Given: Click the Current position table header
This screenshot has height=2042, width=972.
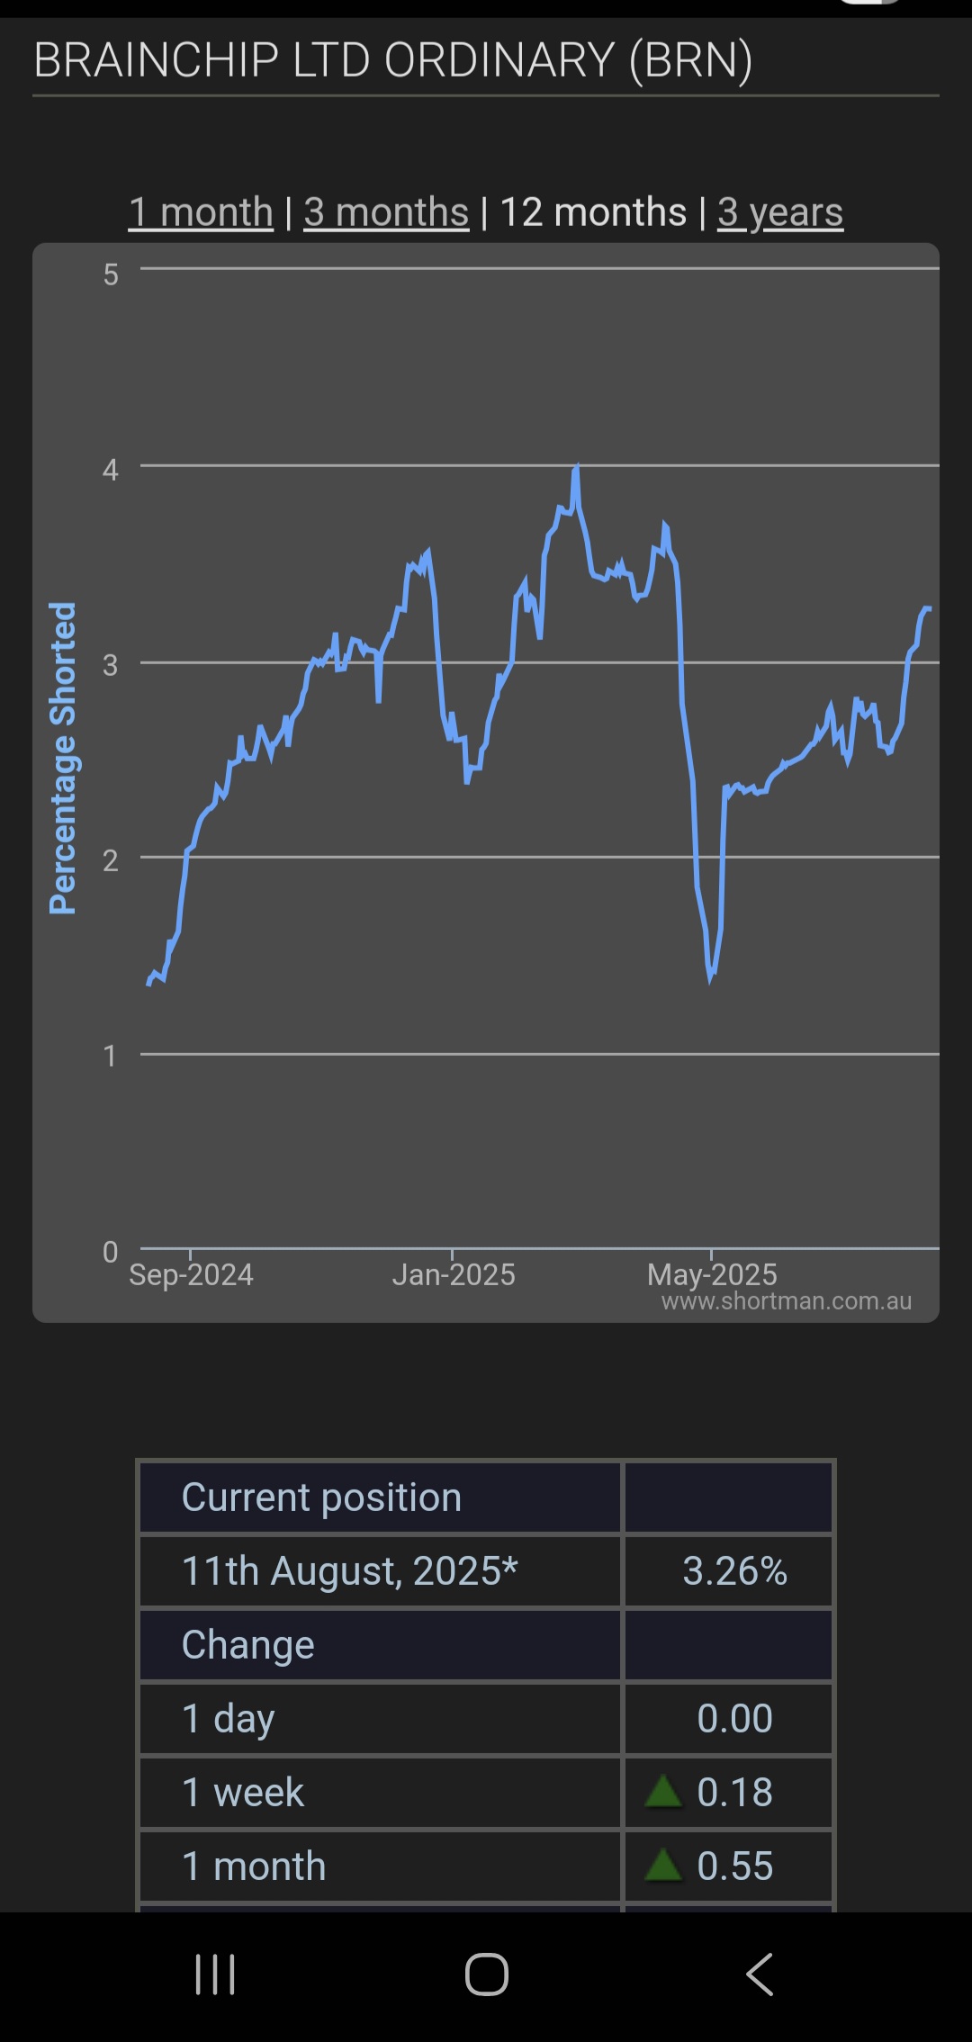Looking at the screenshot, I should pos(321,1498).
